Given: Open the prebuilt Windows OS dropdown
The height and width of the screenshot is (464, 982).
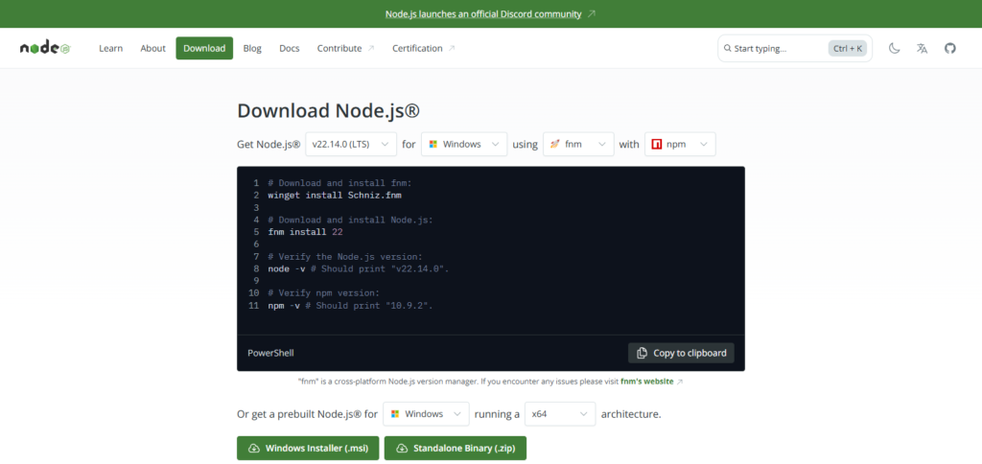Looking at the screenshot, I should point(426,414).
